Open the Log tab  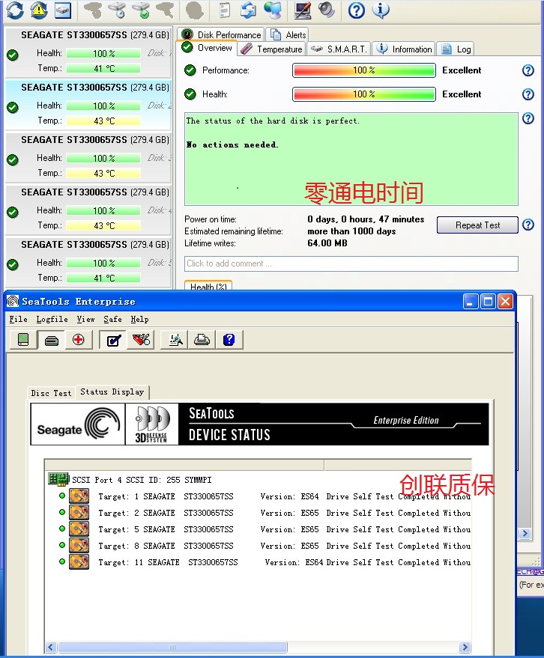point(456,49)
